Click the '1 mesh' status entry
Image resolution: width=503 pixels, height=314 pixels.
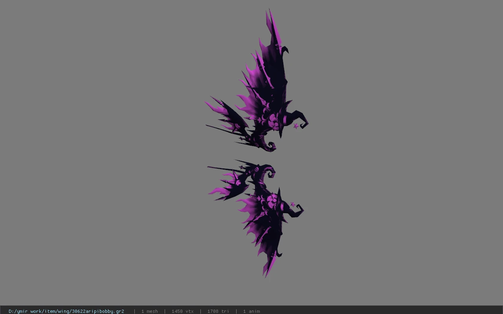[150, 311]
